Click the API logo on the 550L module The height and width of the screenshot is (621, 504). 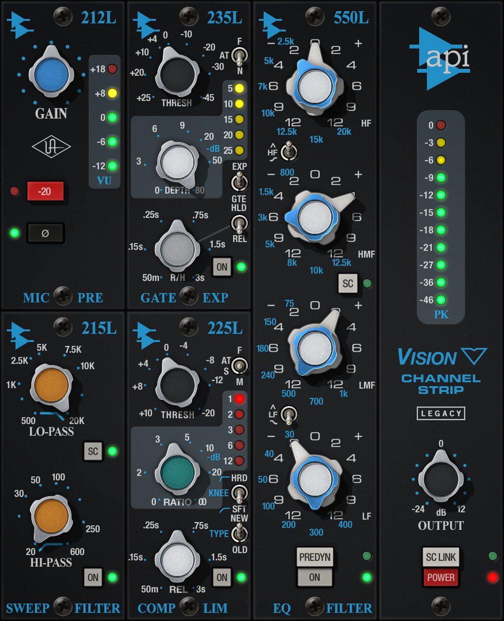coord(272,25)
